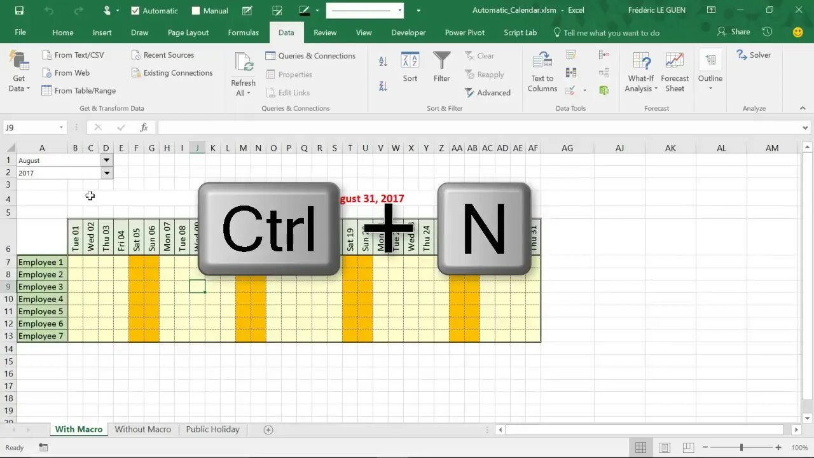Switch to the Formulas tab
814x458 pixels.
[244, 32]
